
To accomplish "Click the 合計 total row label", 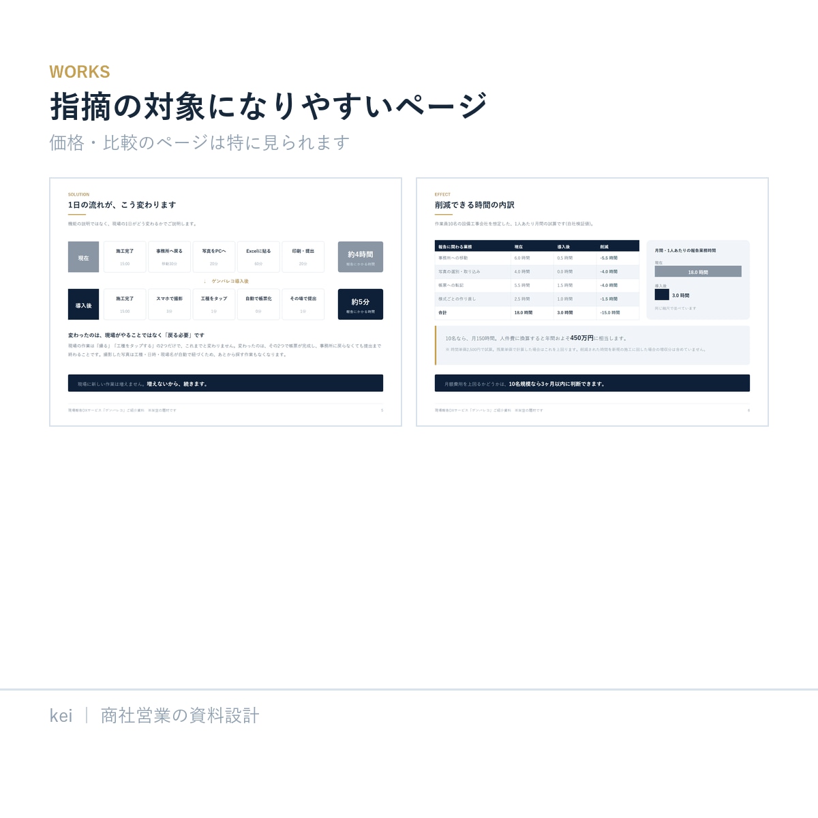I will pos(442,313).
